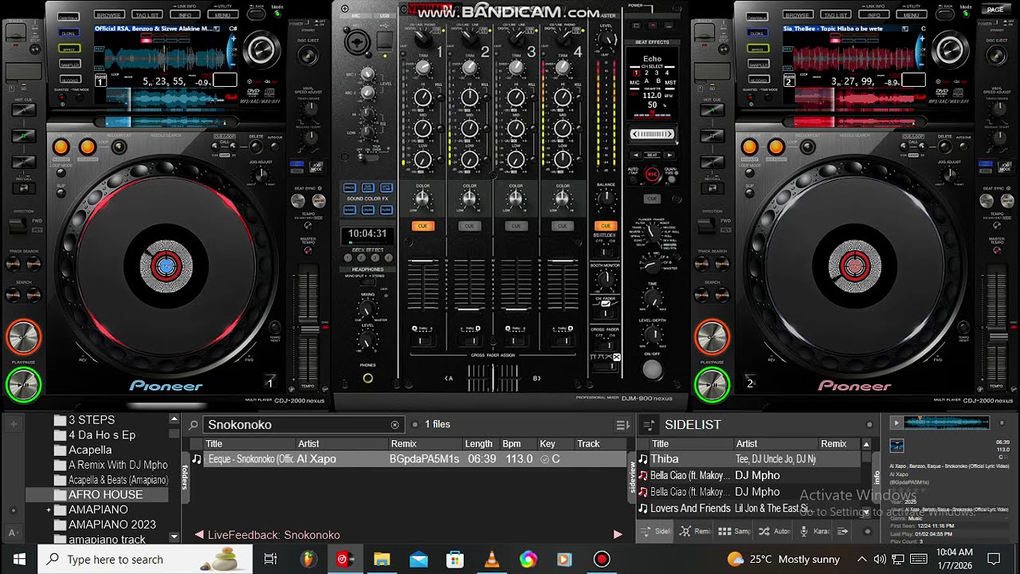Collapse the info side tab

pyautogui.click(x=877, y=478)
